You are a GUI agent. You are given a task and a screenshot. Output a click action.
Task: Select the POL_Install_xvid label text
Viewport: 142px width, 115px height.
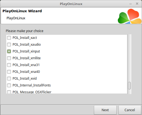pos(25,79)
